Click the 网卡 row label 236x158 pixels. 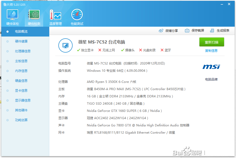point(61,133)
